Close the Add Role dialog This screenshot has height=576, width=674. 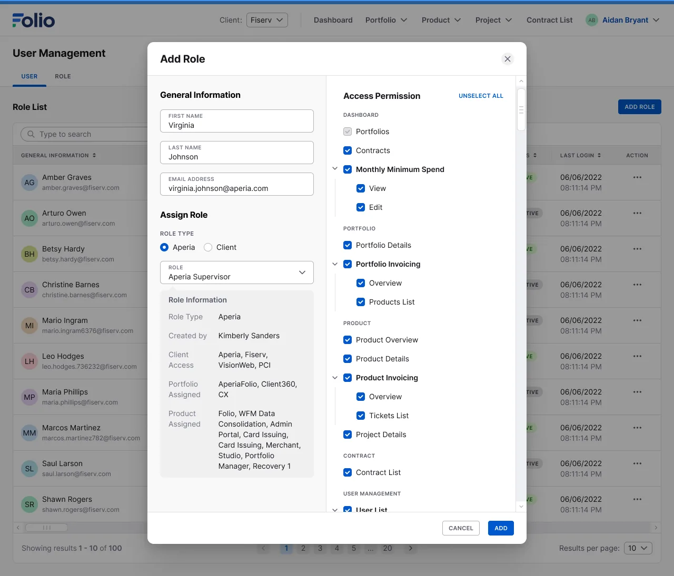tap(508, 59)
